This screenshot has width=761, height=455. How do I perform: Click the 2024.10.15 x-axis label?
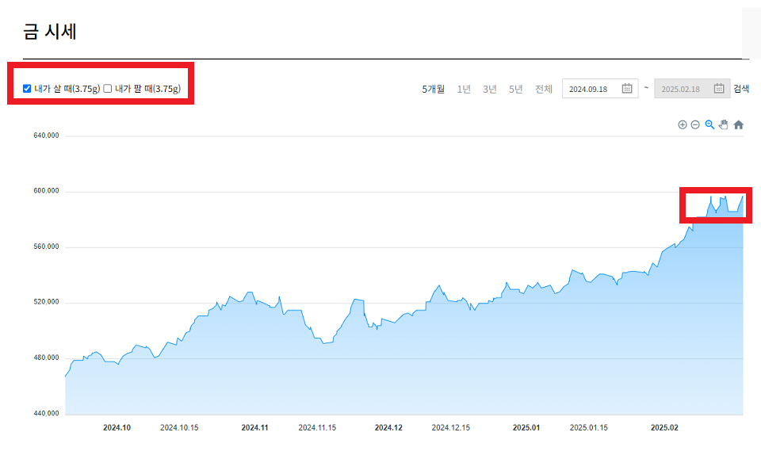[x=179, y=427]
